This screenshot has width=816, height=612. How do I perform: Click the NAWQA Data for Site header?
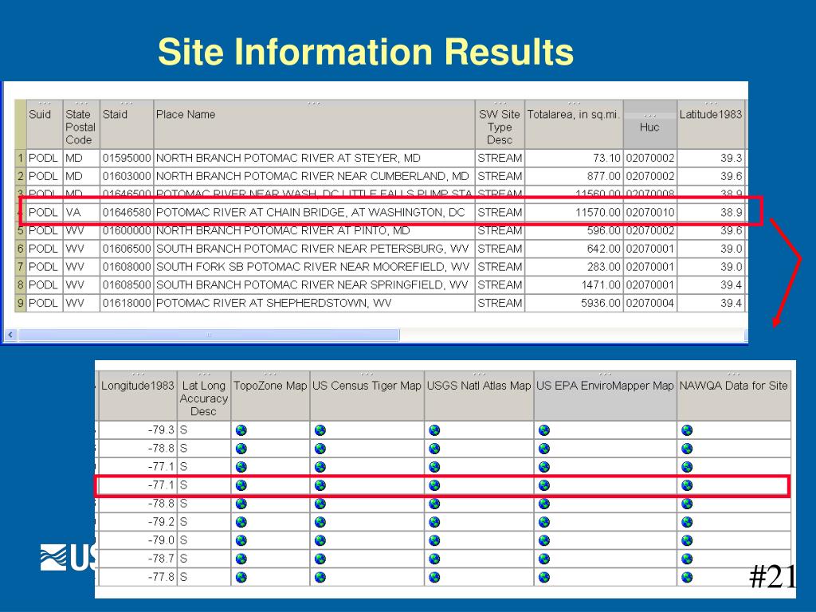click(734, 395)
